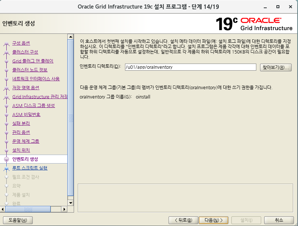
Task: Go to 루트 스크립트 실행 step
Action: pyautogui.click(x=30, y=168)
